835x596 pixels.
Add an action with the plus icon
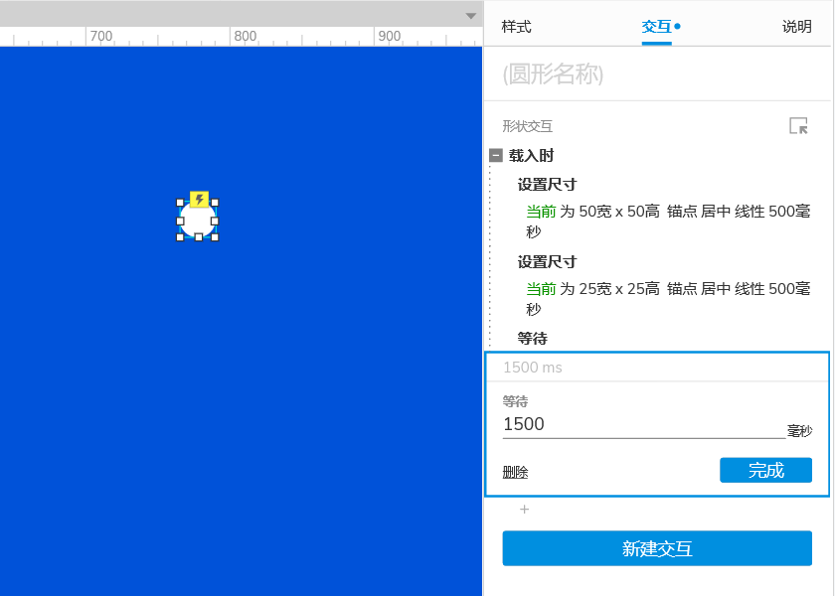coord(525,510)
